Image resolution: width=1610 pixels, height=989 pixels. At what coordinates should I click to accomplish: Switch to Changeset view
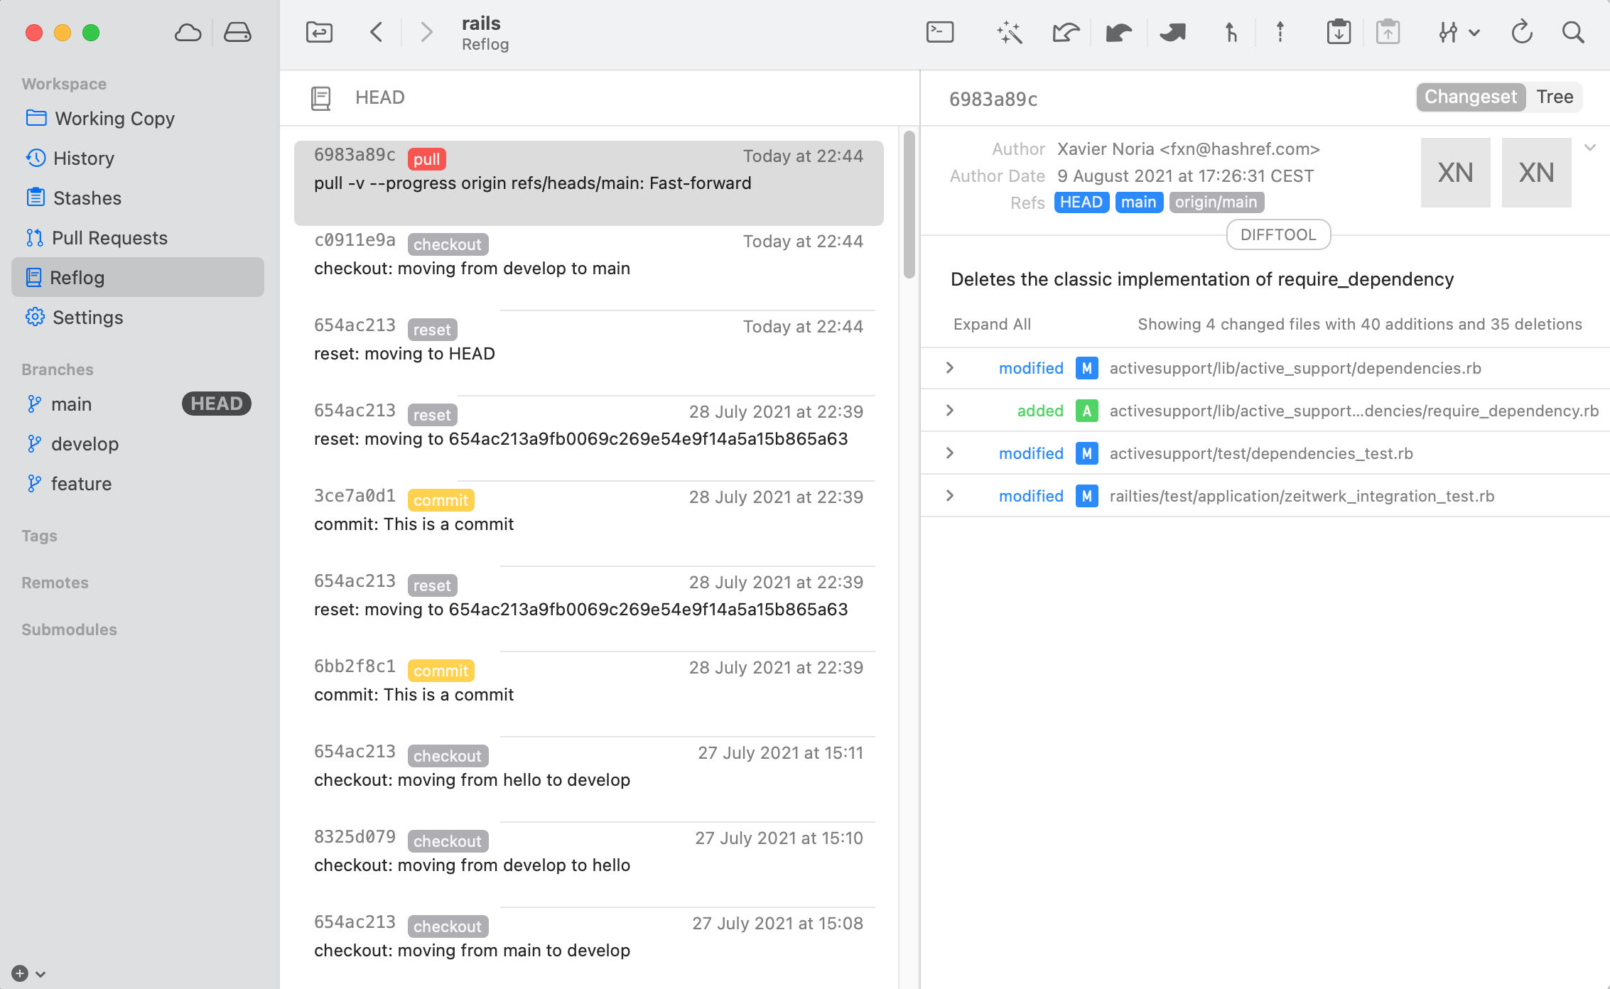[x=1470, y=97]
